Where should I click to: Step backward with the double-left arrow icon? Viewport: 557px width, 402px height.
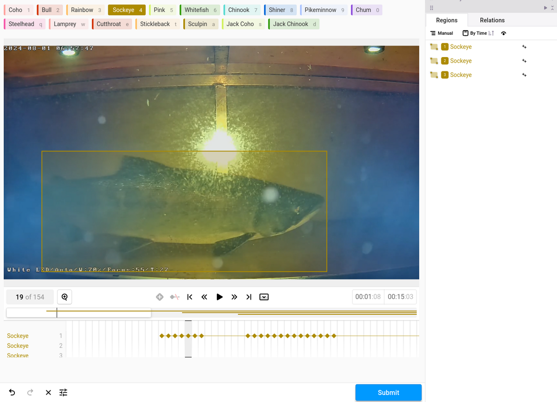pyautogui.click(x=204, y=297)
